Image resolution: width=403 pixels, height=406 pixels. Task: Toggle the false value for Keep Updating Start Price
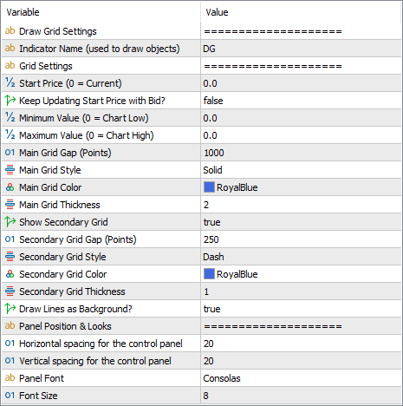point(213,101)
